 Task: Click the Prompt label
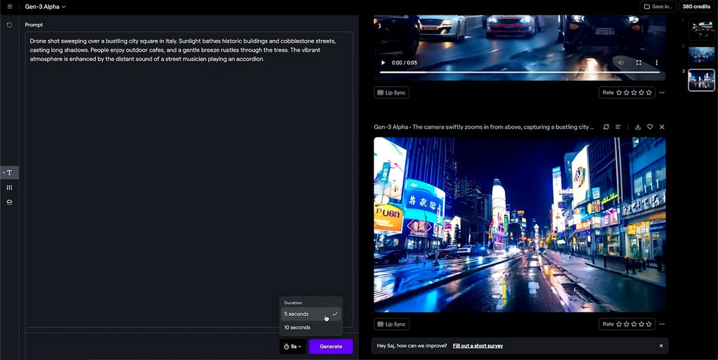click(x=34, y=25)
